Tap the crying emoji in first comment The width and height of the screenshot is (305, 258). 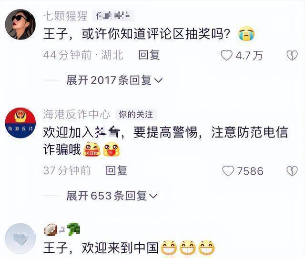tap(246, 34)
